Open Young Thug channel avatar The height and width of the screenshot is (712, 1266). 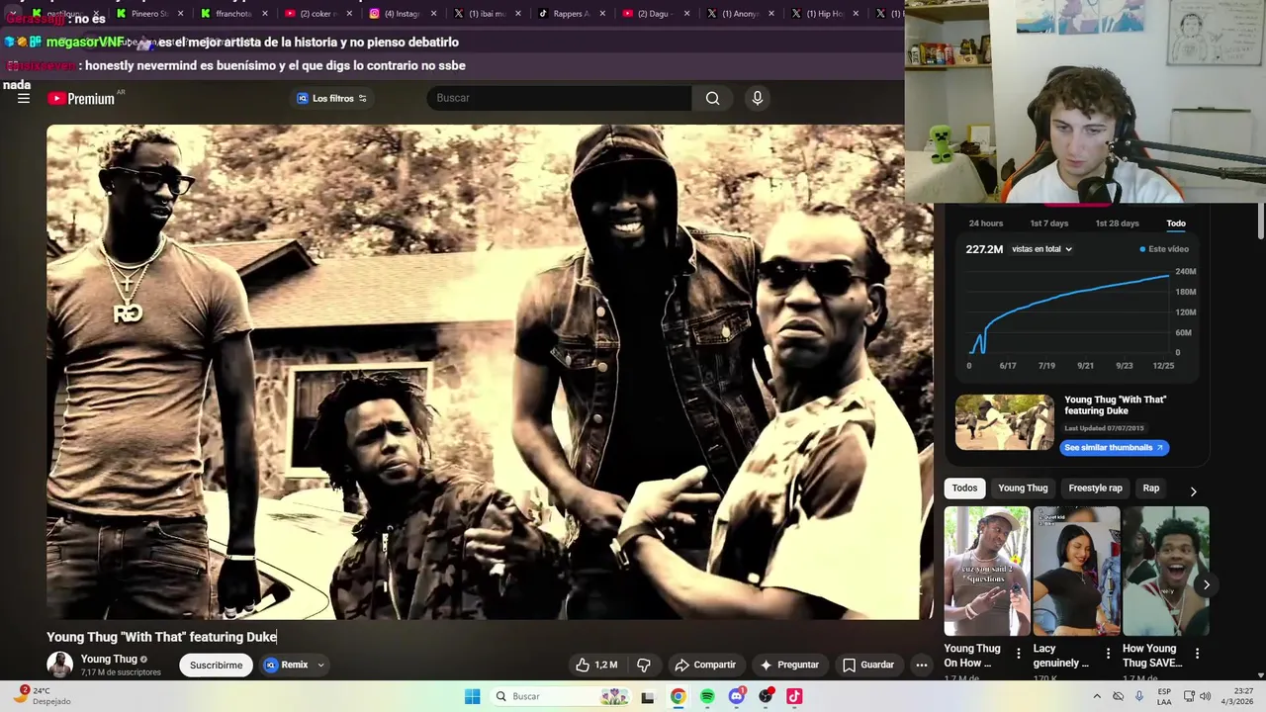click(59, 665)
